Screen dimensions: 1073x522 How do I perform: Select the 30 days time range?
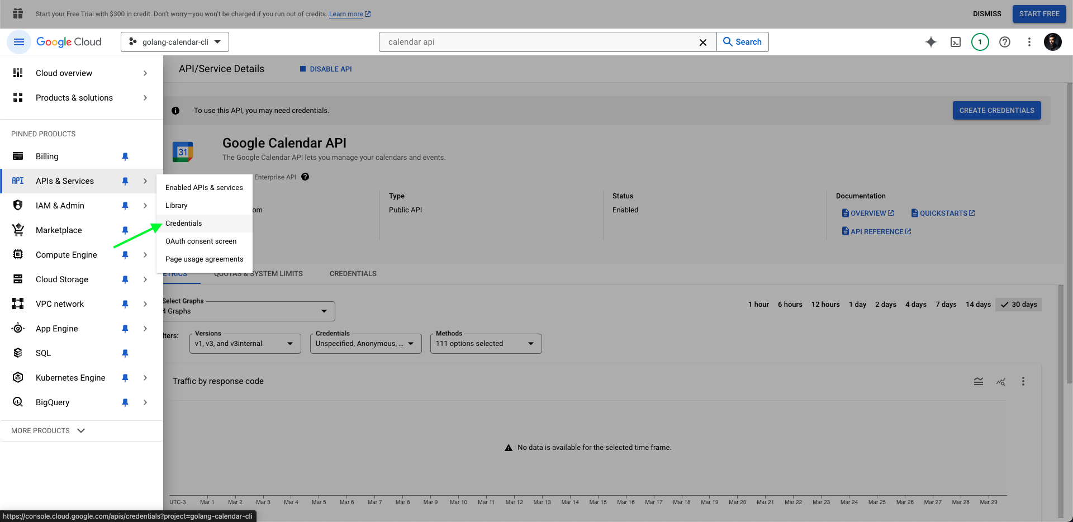pyautogui.click(x=1018, y=305)
